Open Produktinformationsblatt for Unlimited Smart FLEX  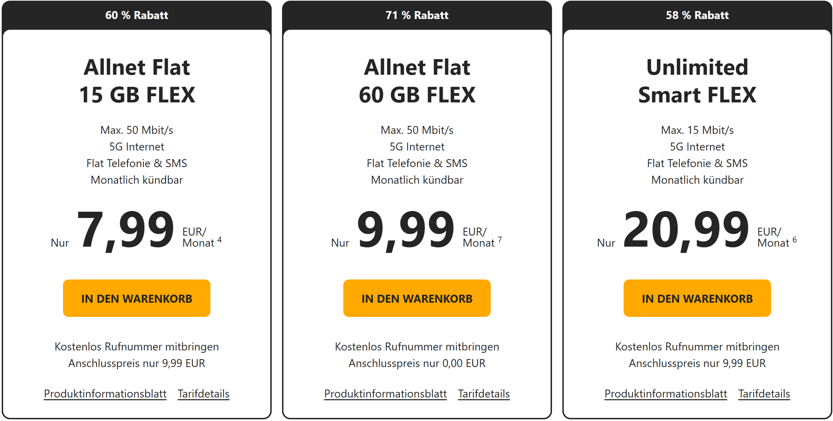point(666,394)
